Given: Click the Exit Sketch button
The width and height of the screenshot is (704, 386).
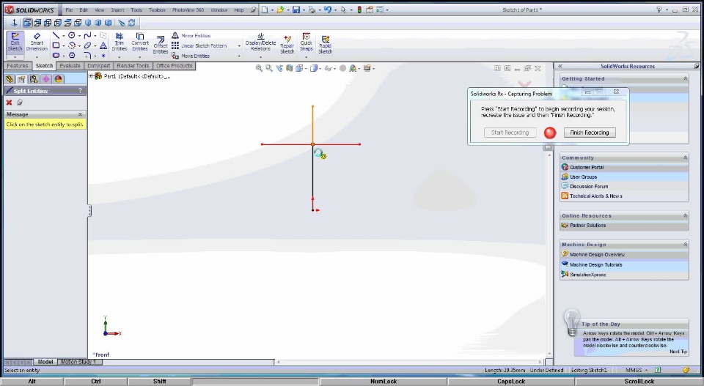Looking at the screenshot, I should click(15, 42).
